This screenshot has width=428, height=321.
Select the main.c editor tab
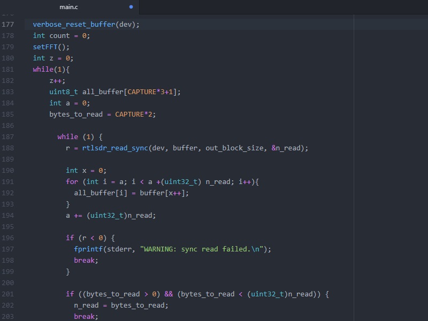70,7
